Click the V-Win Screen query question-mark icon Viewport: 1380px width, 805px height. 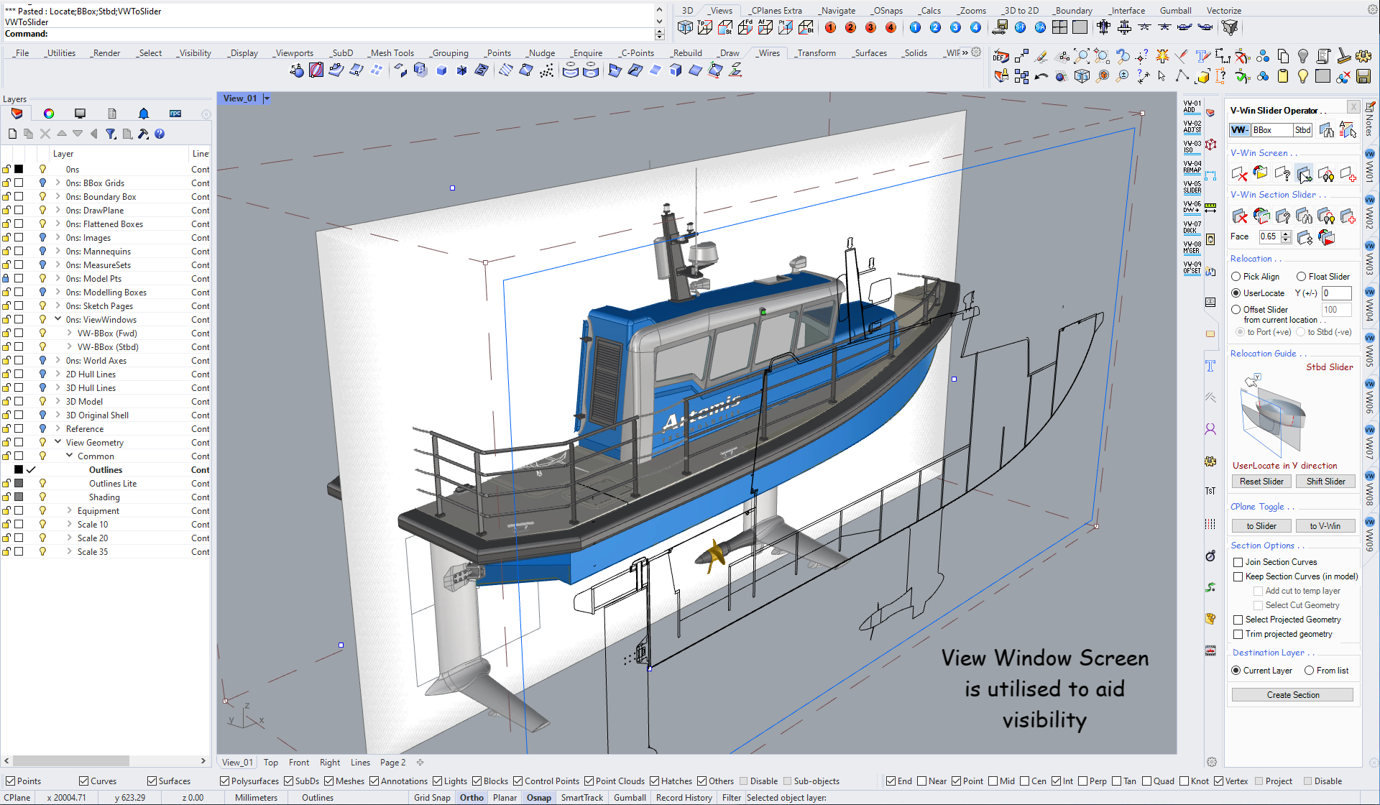point(1283,173)
